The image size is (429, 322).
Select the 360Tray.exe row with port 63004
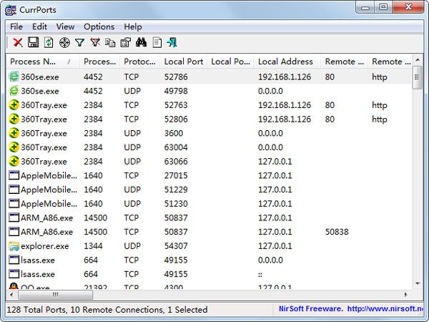pyautogui.click(x=209, y=147)
